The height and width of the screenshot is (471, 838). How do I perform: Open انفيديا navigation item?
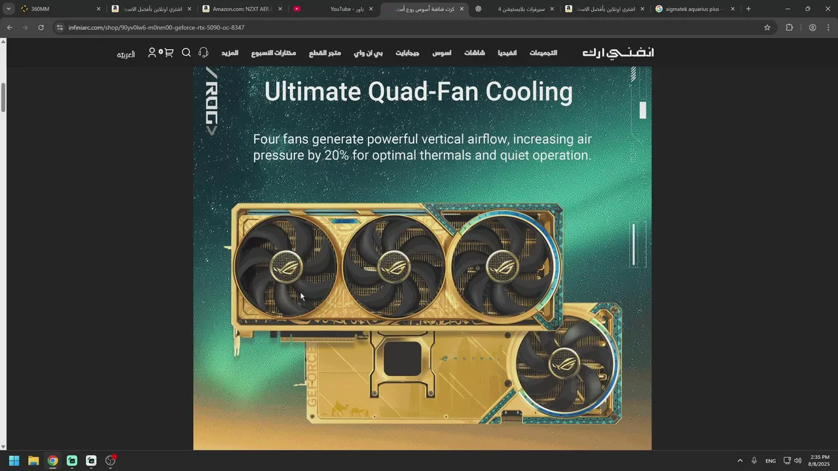[x=507, y=53]
